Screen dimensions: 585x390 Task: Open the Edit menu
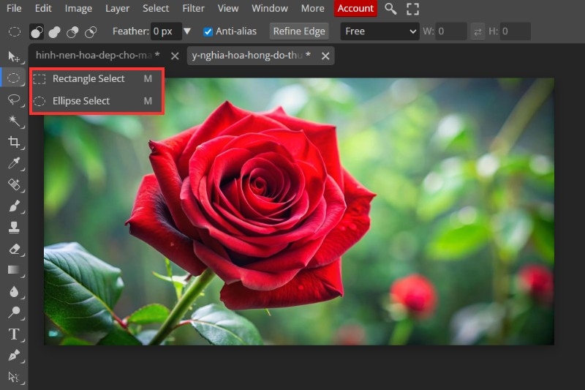point(43,8)
